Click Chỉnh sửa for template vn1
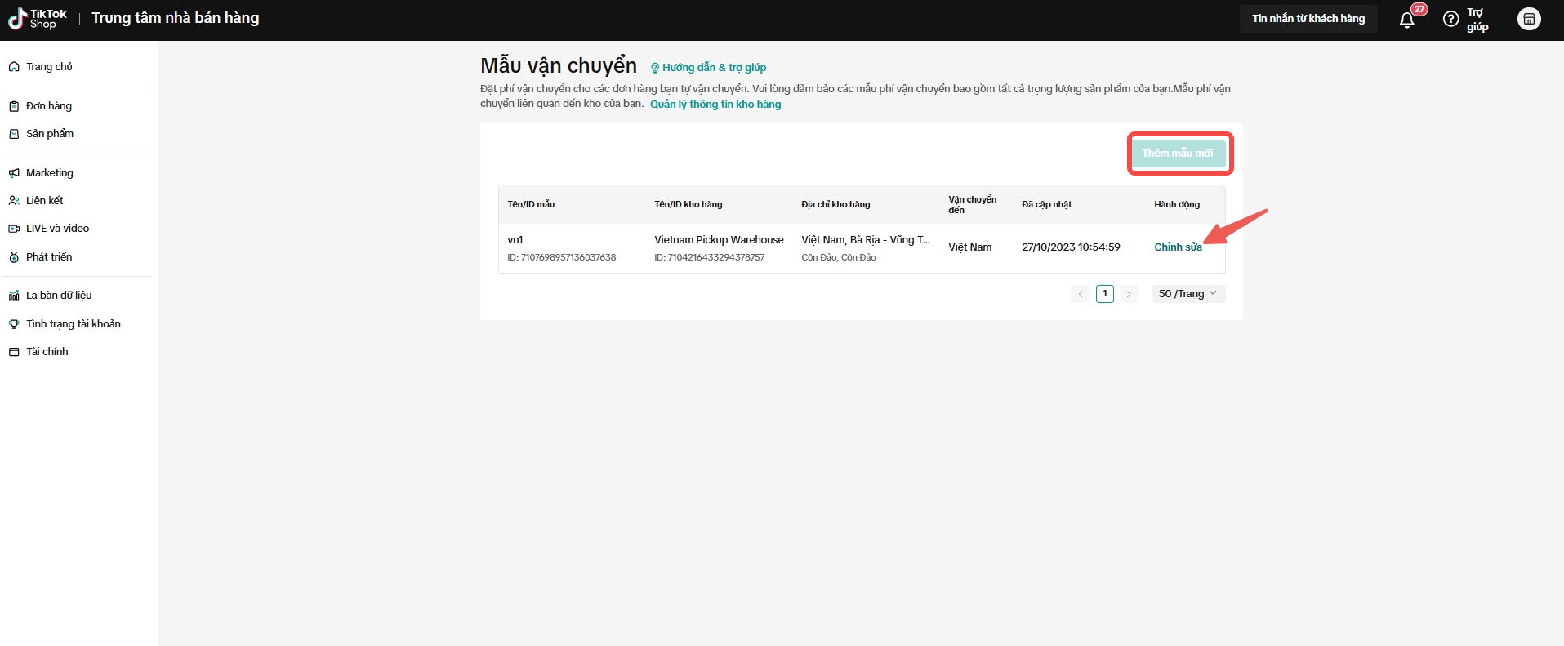The image size is (1564, 646). click(1177, 247)
